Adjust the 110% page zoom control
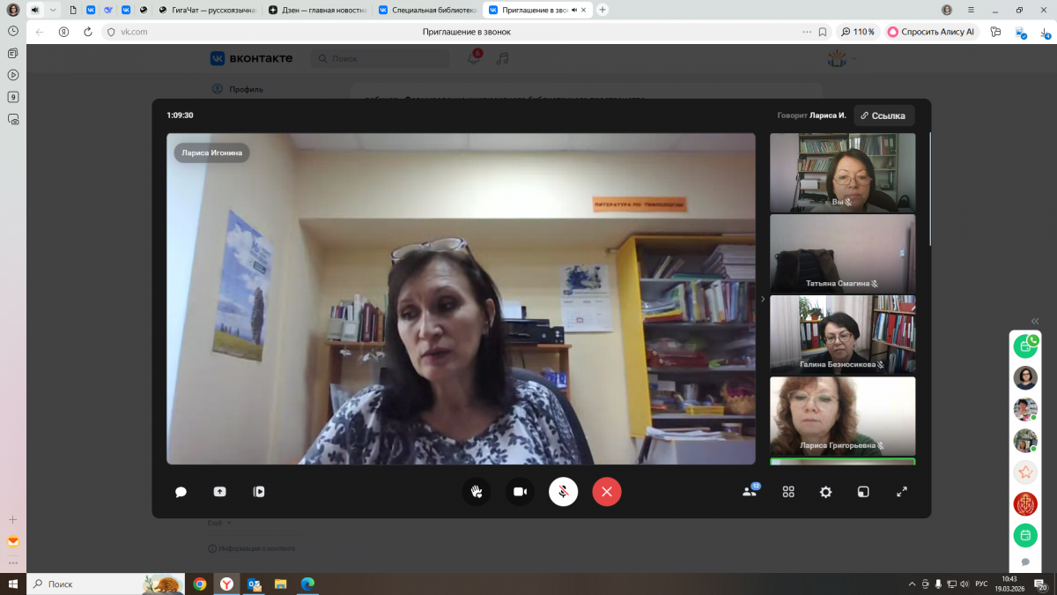The height and width of the screenshot is (595, 1057). click(x=858, y=32)
